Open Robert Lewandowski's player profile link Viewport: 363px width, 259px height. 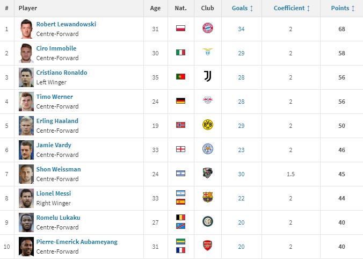pyautogui.click(x=66, y=24)
